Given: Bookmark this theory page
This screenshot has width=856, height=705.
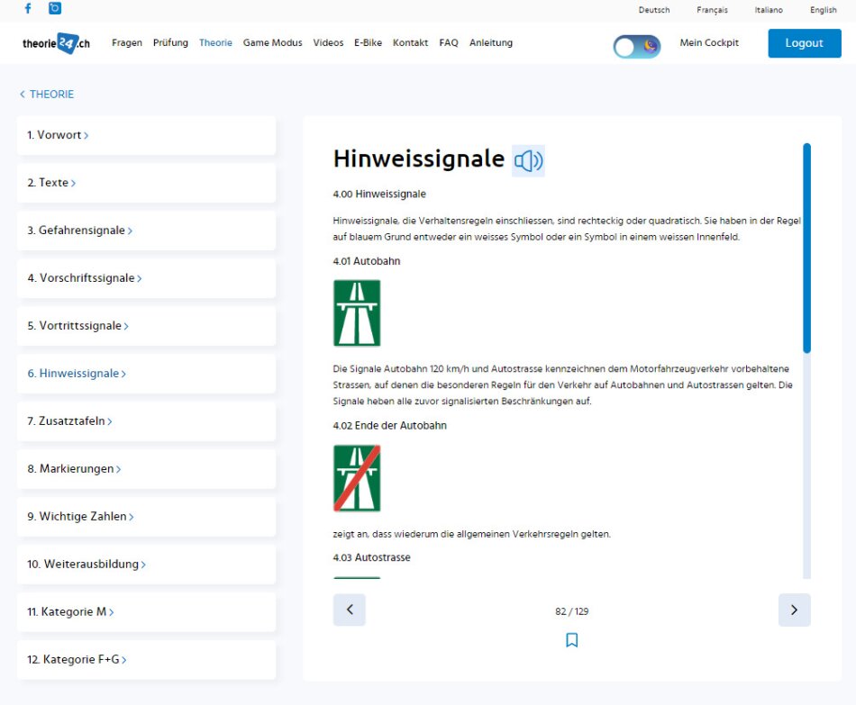Looking at the screenshot, I should pyautogui.click(x=571, y=640).
